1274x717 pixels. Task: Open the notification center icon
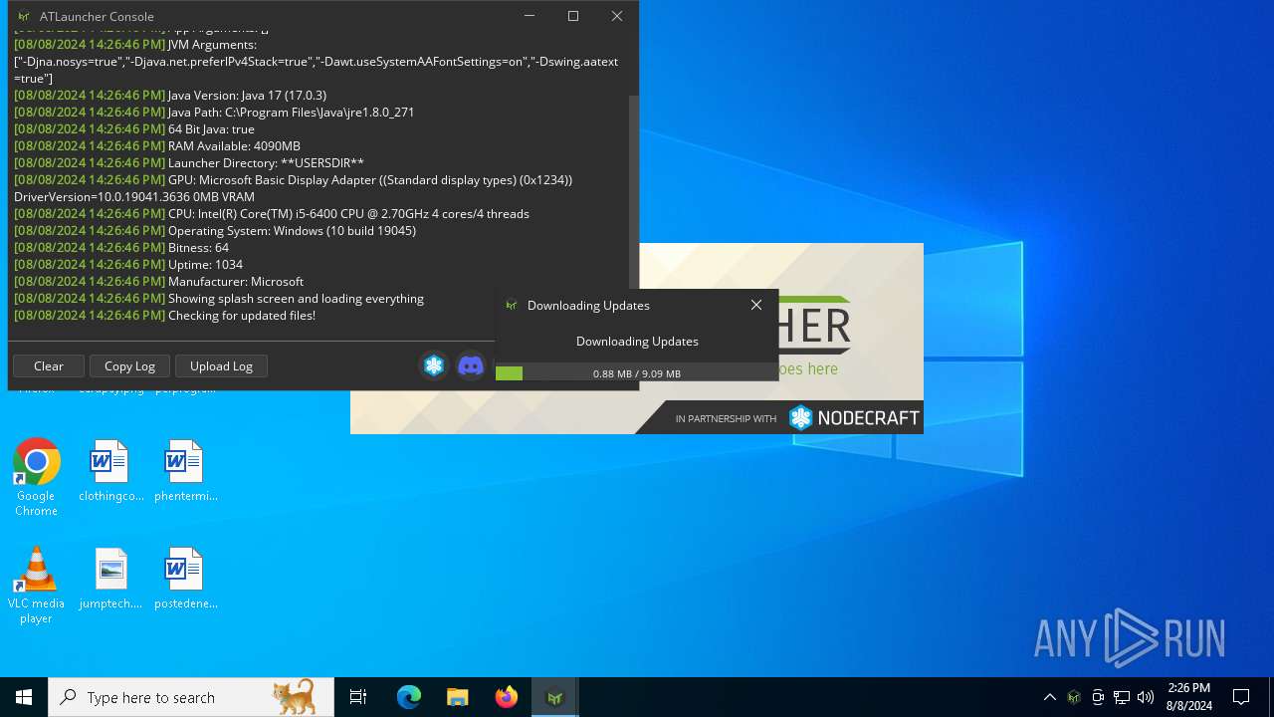point(1241,697)
